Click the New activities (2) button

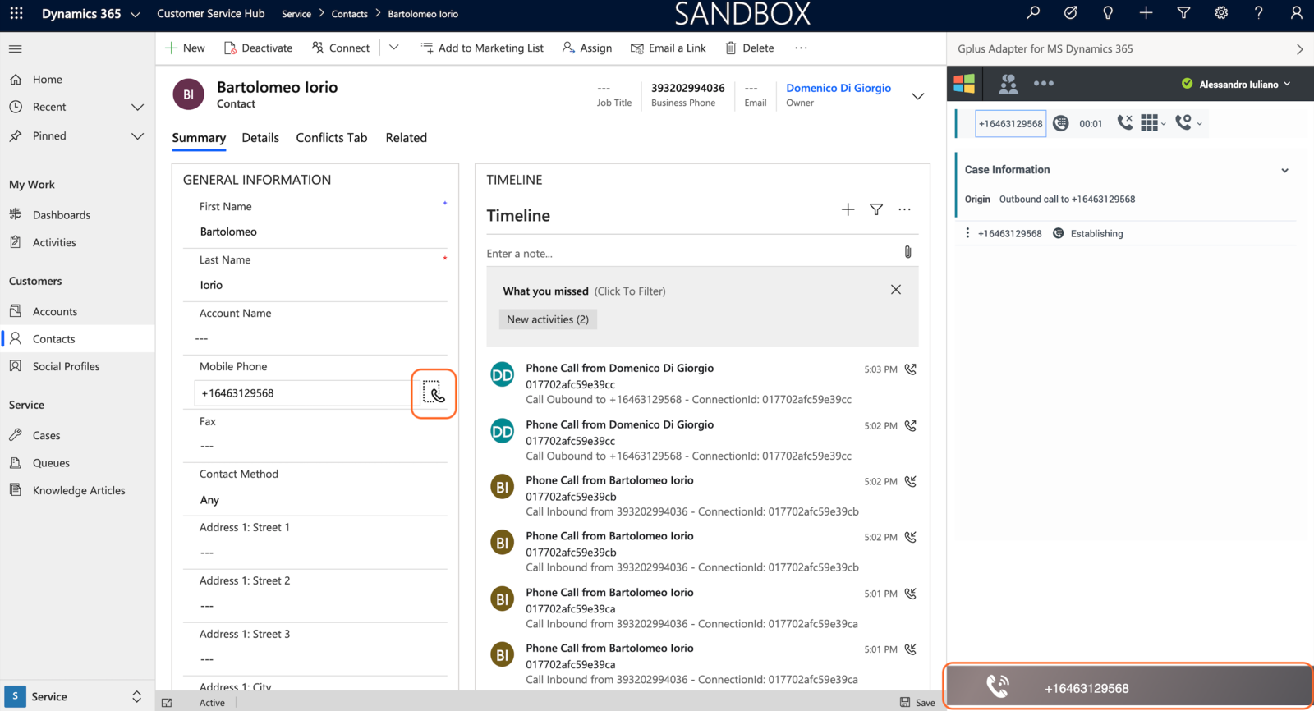[548, 319]
